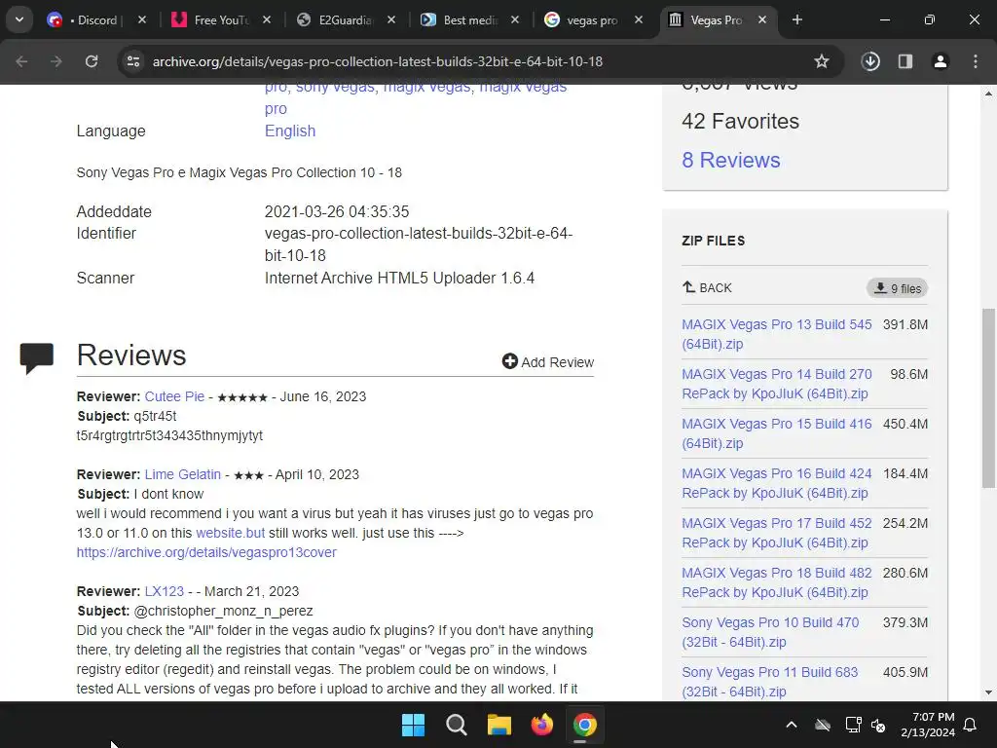Close the E2Guardian tab

(x=391, y=20)
